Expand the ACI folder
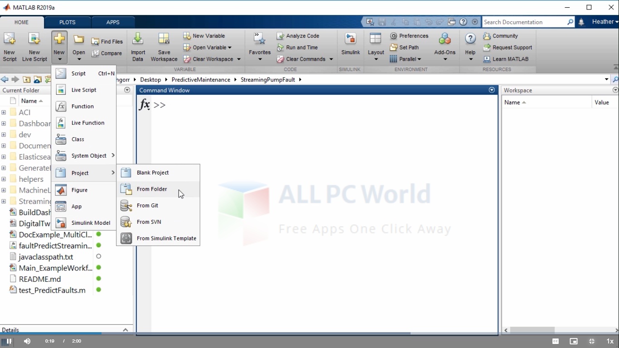The height and width of the screenshot is (348, 619). tap(4, 112)
